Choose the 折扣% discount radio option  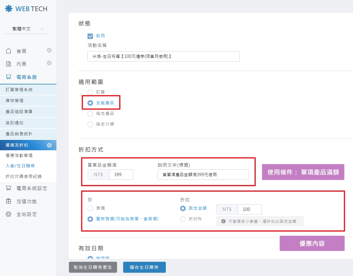pos(183,219)
